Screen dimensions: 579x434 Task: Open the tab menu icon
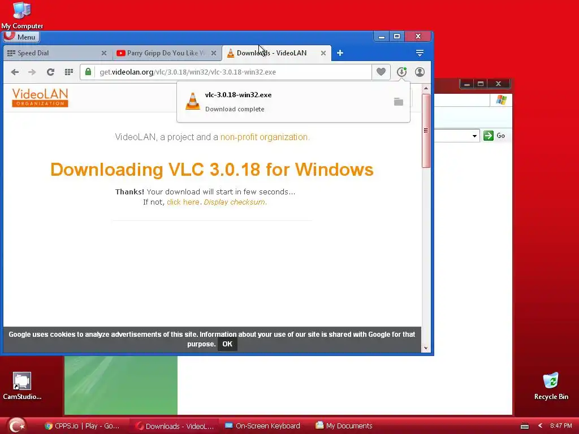pos(420,53)
